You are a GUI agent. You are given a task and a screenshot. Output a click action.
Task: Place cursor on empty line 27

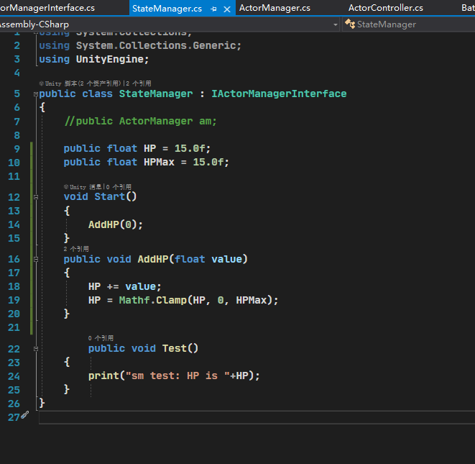coord(216,418)
